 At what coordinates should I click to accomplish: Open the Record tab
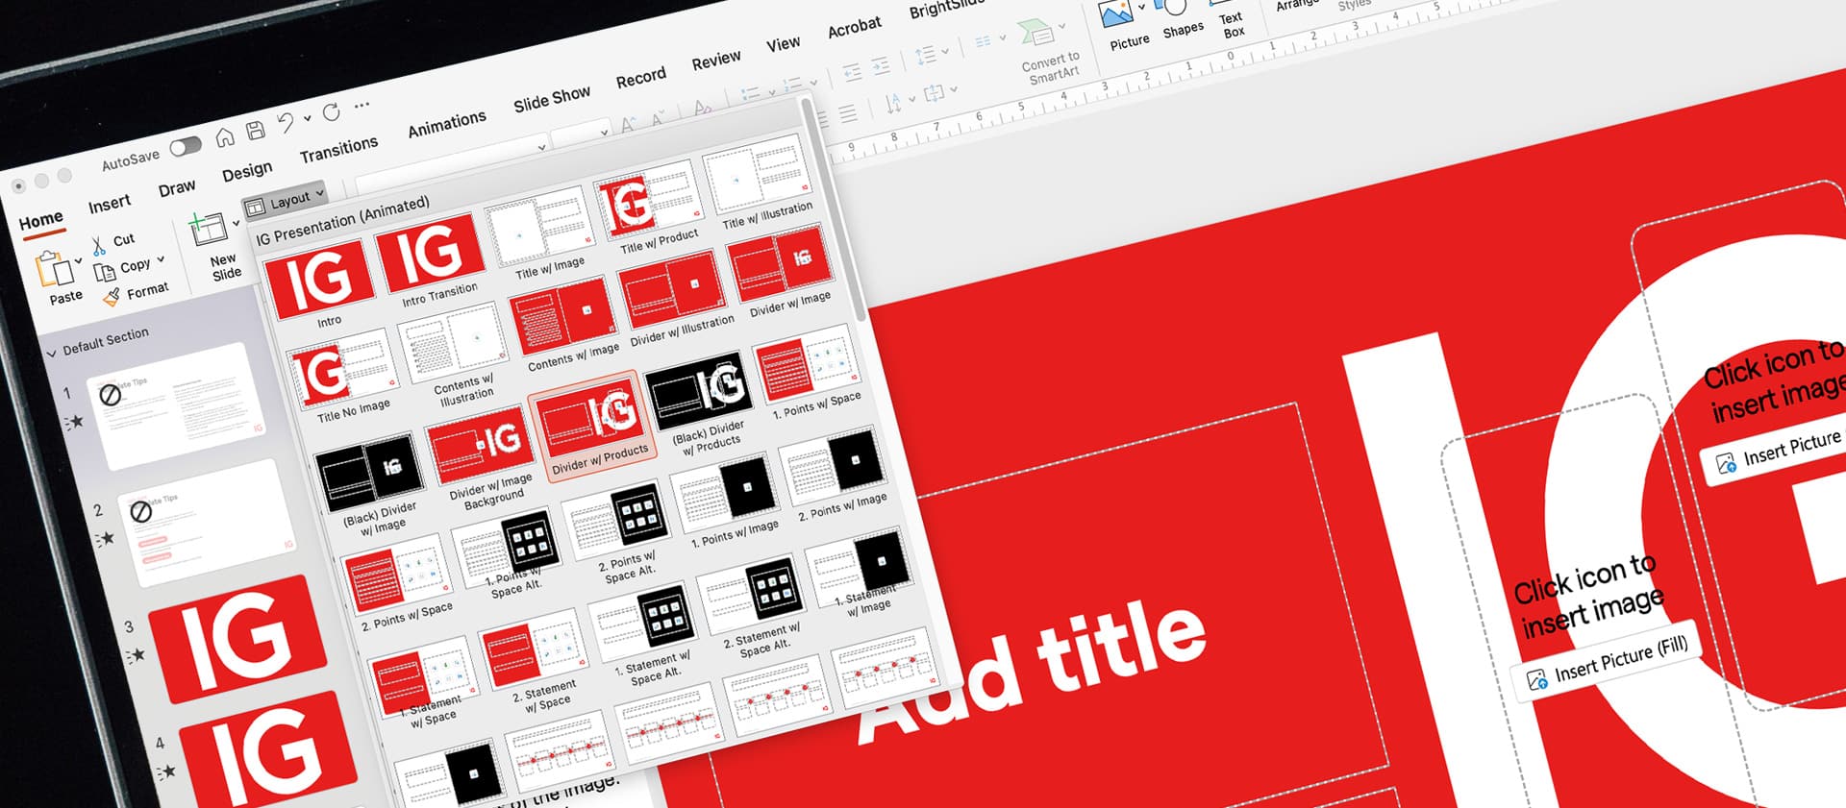(641, 78)
